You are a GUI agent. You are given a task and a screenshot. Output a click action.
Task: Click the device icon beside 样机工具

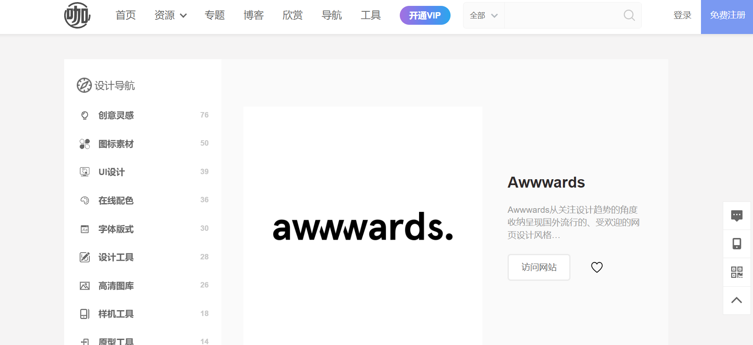[85, 314]
